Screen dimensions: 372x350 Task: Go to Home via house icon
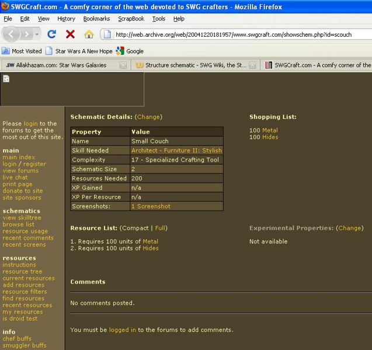tap(89, 34)
